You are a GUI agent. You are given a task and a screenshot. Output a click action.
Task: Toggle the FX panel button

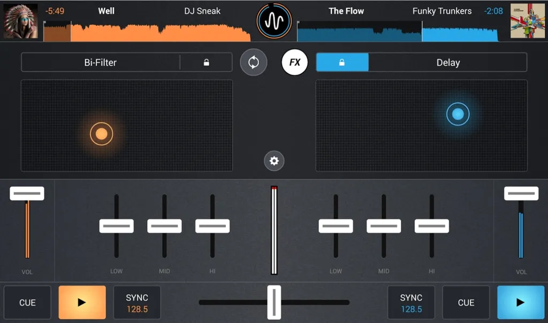(295, 62)
